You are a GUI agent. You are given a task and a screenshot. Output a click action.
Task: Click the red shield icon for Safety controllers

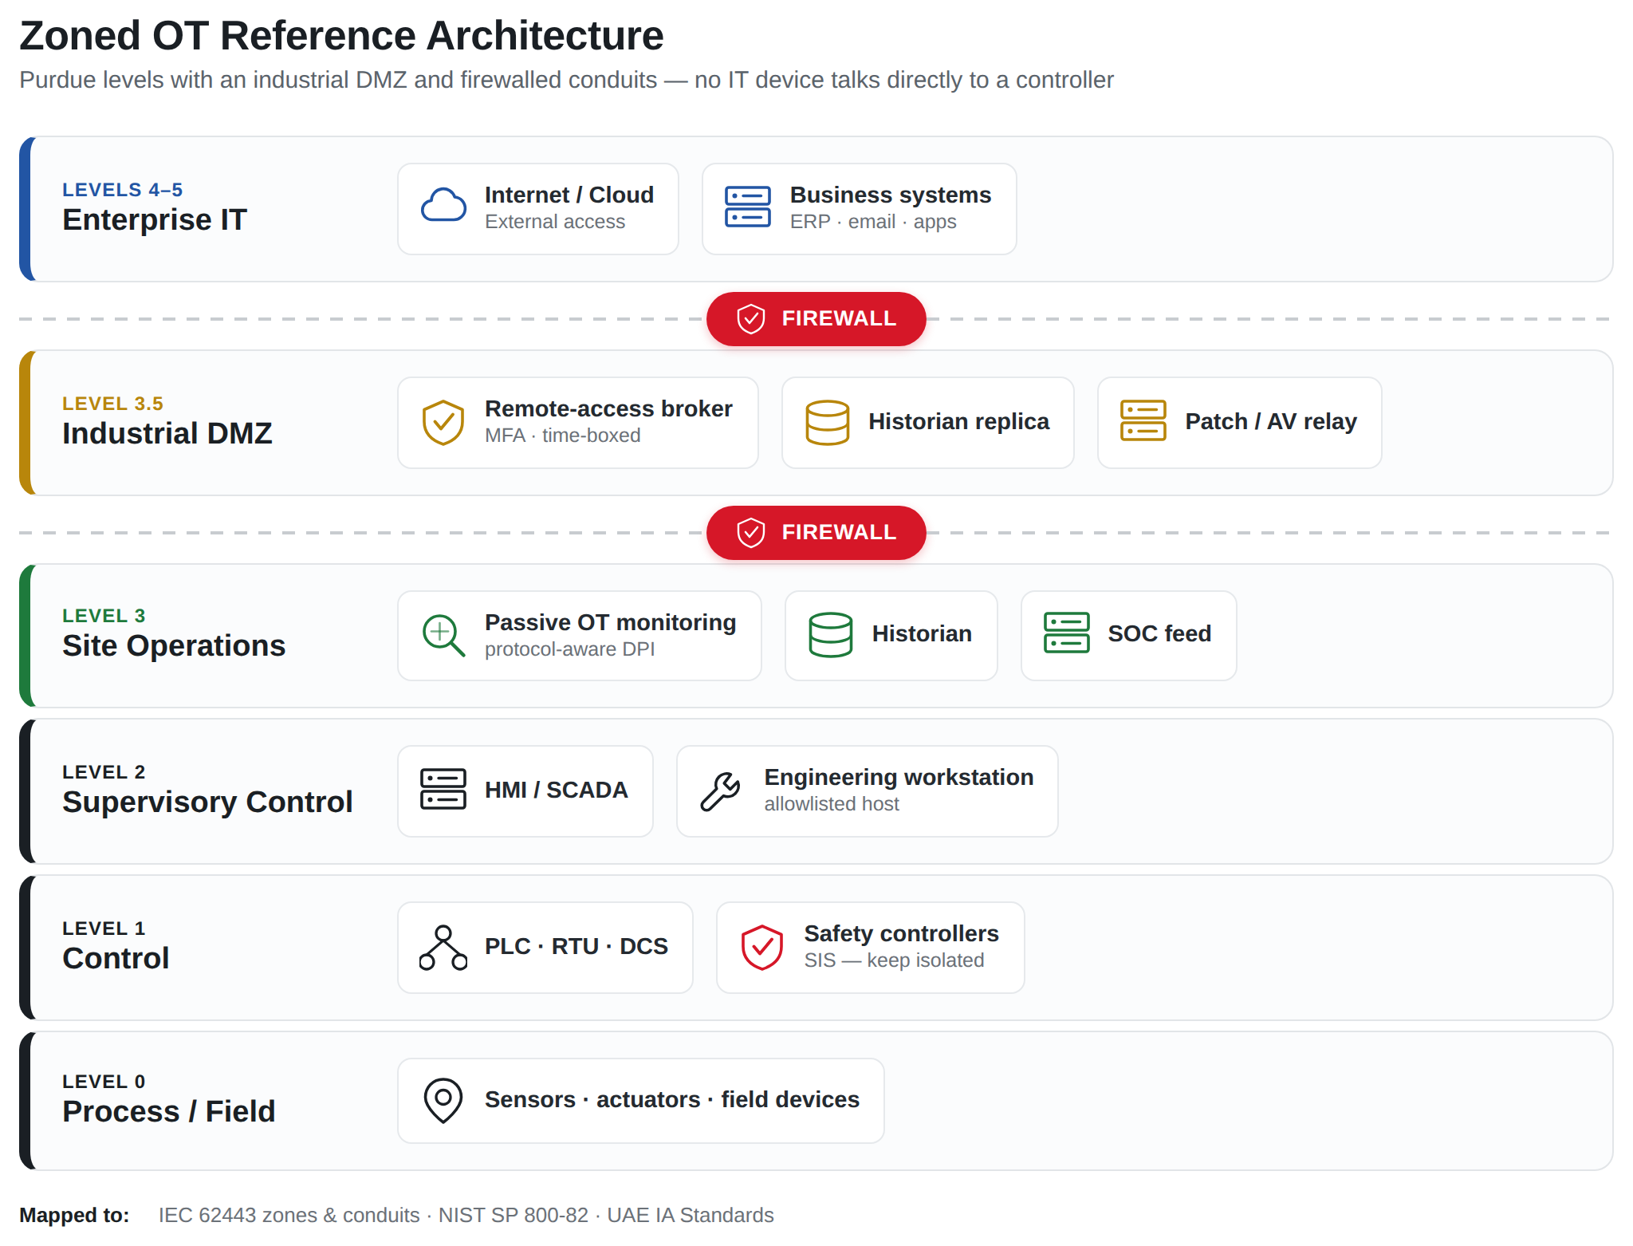coord(762,948)
